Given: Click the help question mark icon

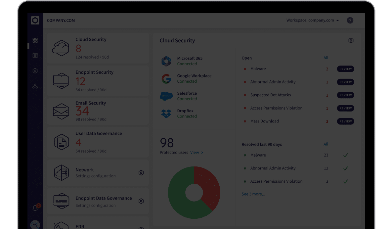Looking at the screenshot, I should pyautogui.click(x=350, y=20).
